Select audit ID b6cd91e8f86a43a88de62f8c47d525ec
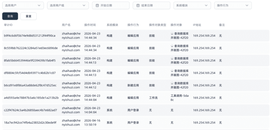The width and height of the screenshot is (270, 130). click(x=30, y=85)
